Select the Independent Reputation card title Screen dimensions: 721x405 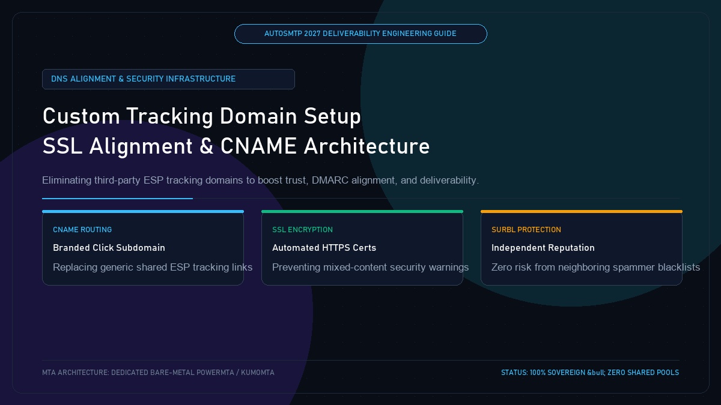[x=543, y=248]
